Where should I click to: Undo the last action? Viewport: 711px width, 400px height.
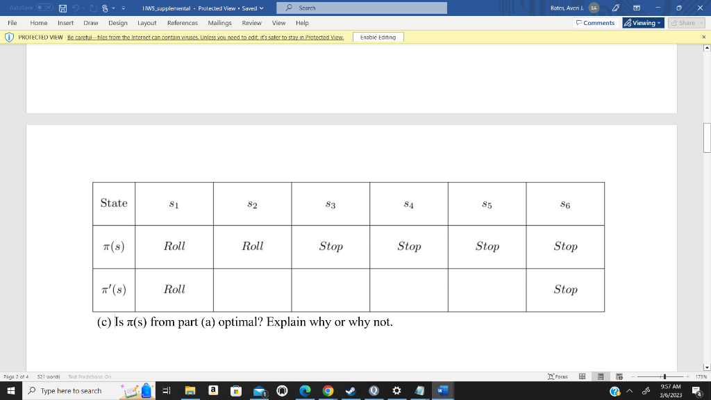pos(75,7)
